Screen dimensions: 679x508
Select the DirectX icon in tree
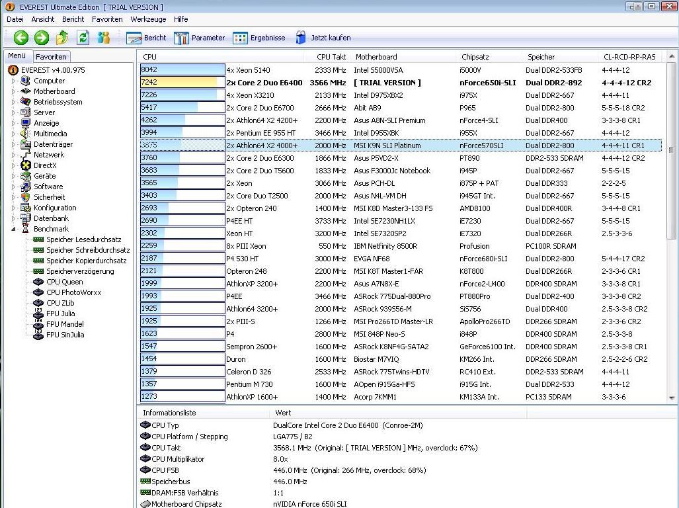tap(26, 165)
